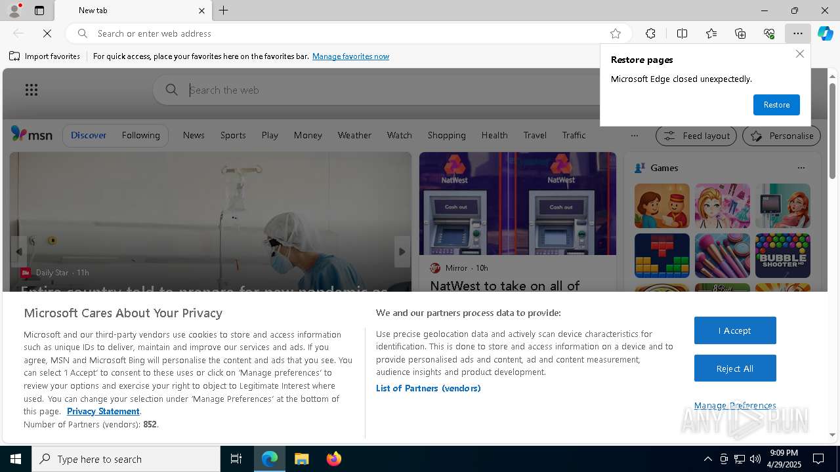The height and width of the screenshot is (472, 840).
Task: Open the Health category
Action: pyautogui.click(x=494, y=135)
